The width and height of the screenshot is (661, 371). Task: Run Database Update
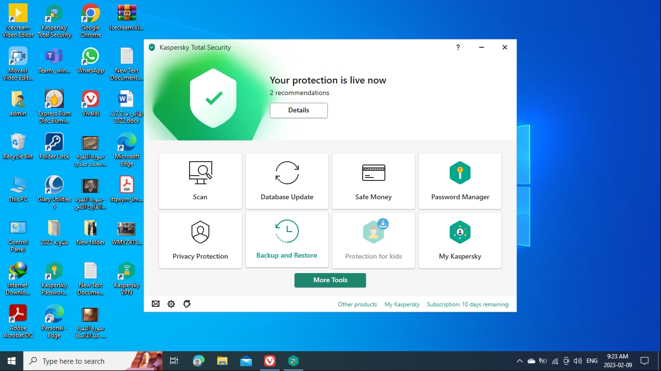[x=287, y=181]
